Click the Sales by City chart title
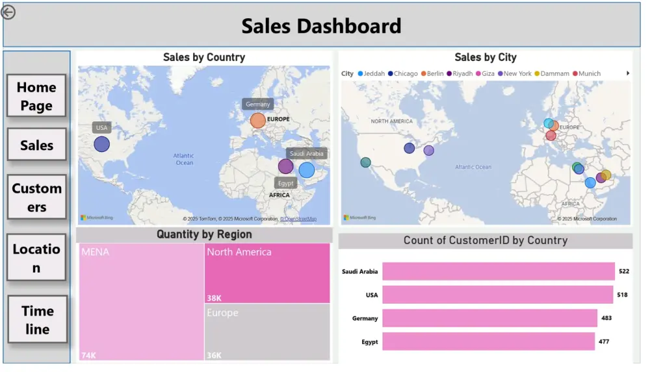 486,57
